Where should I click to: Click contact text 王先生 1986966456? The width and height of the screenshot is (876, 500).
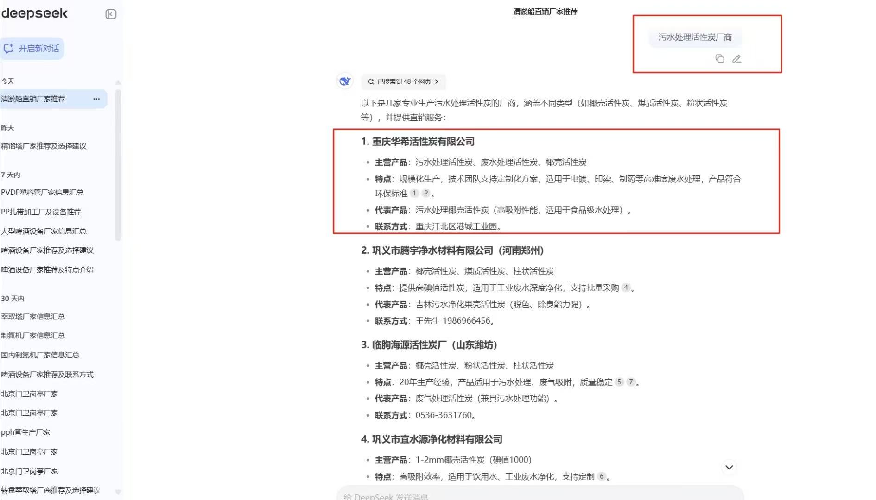coord(453,321)
